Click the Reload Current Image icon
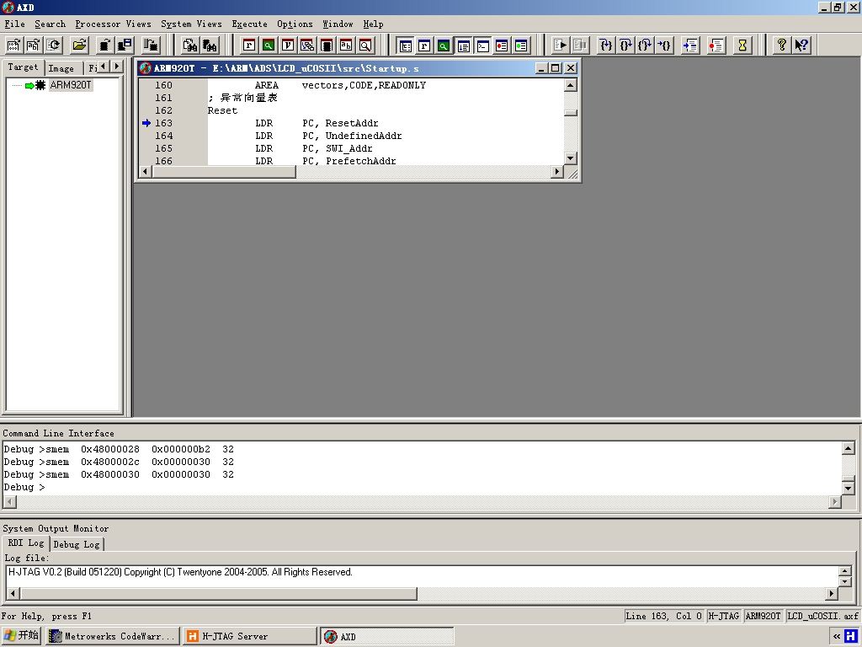Image resolution: width=862 pixels, height=647 pixels. coord(53,45)
